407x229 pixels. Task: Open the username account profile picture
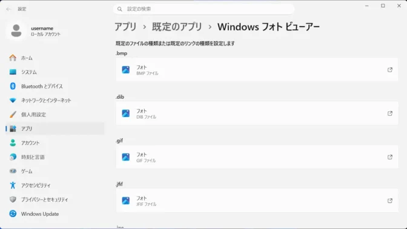pyautogui.click(x=16, y=31)
